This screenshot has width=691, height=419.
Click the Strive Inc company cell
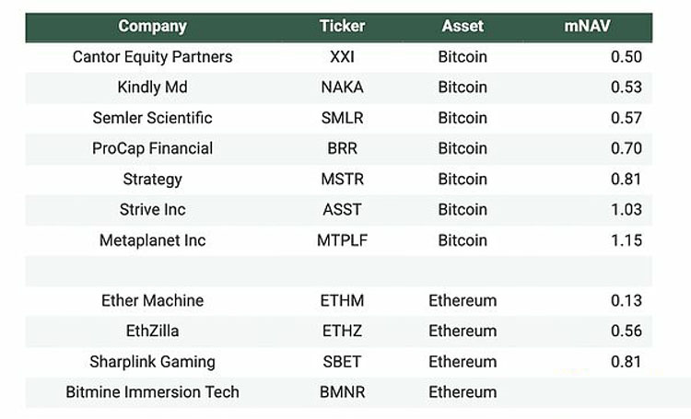[152, 209]
